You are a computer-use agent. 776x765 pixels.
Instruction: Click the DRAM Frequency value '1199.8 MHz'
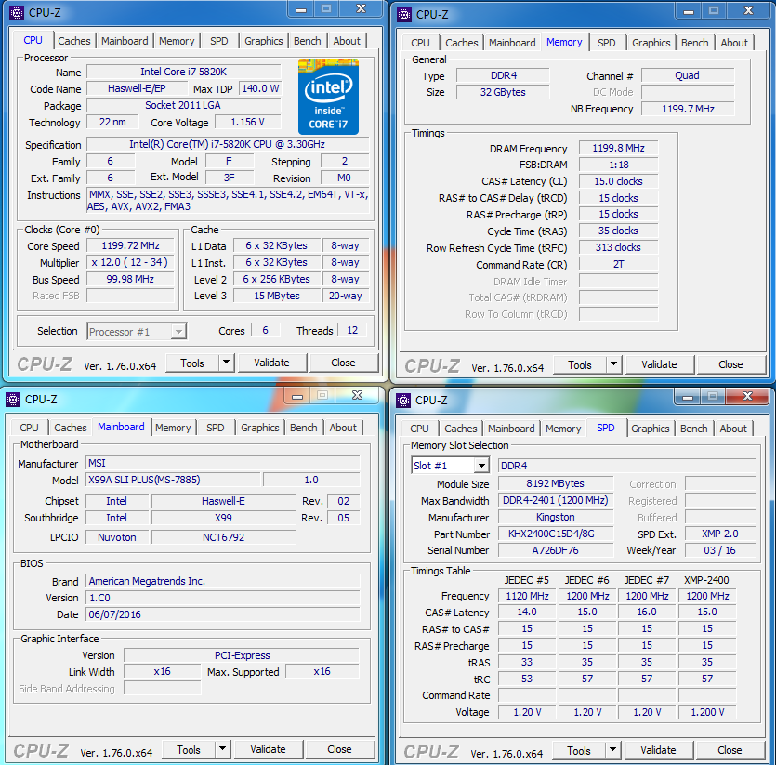tap(619, 148)
